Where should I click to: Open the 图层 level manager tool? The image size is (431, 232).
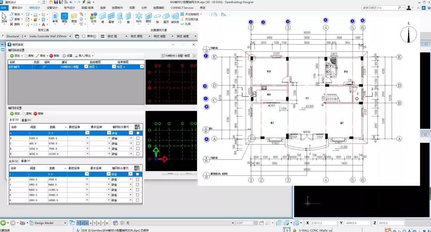click(x=74, y=18)
